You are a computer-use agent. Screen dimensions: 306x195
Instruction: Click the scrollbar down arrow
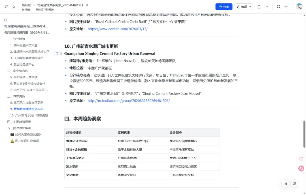[x=304, y=193]
